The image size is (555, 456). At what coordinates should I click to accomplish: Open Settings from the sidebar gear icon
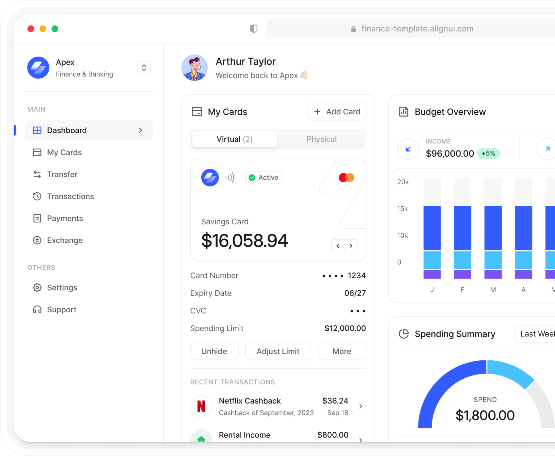pyautogui.click(x=37, y=288)
